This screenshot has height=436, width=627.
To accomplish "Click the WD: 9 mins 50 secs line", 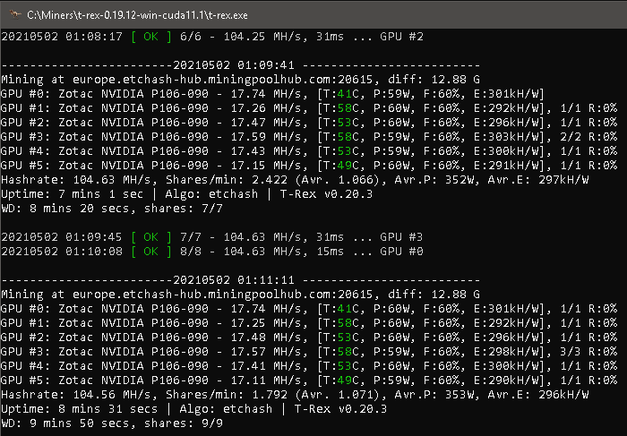I will point(112,423).
